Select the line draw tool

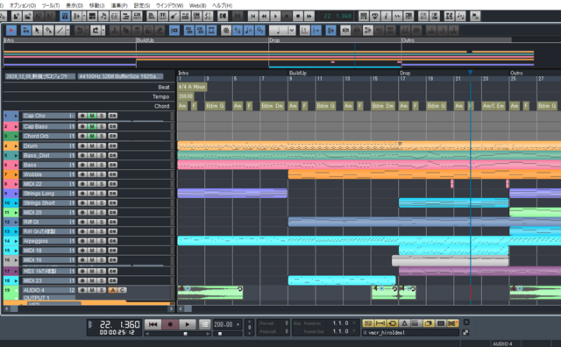[x=60, y=31]
